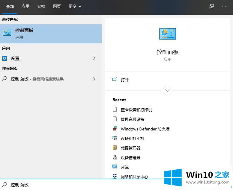The width and height of the screenshot is (233, 190).
Task: Click the feedback icon in top bar
Action: (211, 7)
